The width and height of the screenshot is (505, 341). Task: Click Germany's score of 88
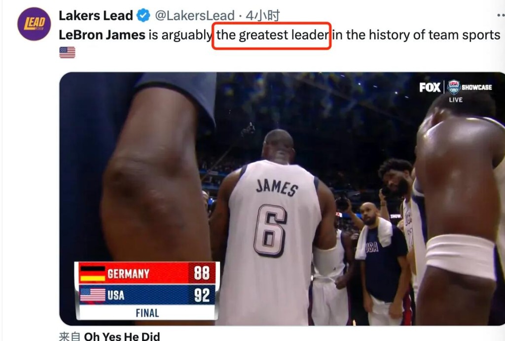tap(202, 273)
